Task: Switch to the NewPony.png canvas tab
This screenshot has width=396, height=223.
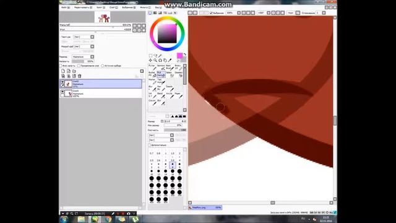Action: coord(205,208)
